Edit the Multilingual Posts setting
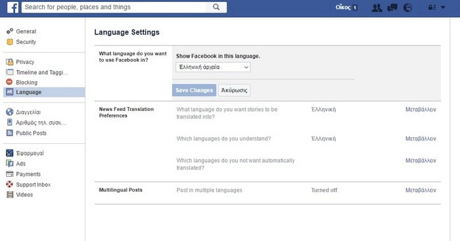 coord(421,190)
